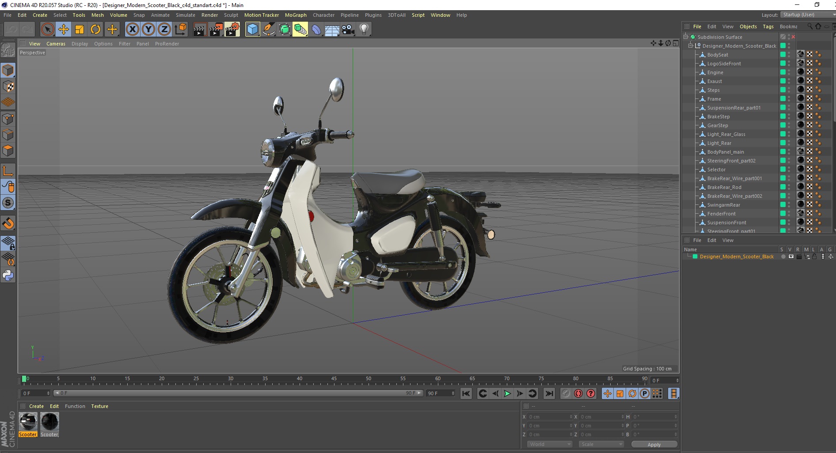Switch to Model mode
Image resolution: width=836 pixels, height=453 pixels.
(8, 70)
